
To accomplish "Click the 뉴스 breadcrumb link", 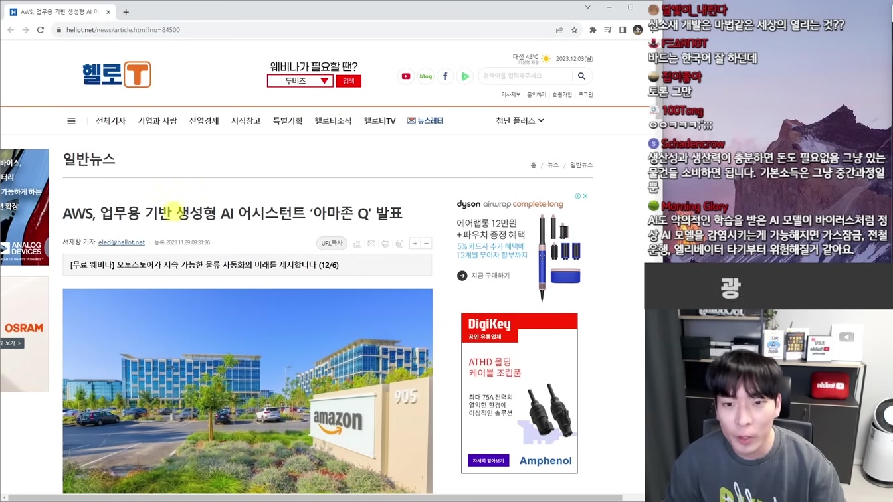I will (553, 165).
